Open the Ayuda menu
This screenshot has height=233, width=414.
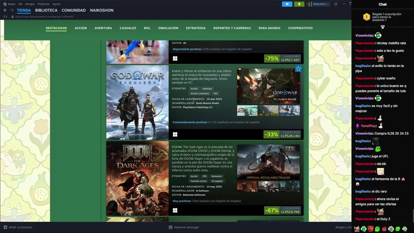point(56,4)
